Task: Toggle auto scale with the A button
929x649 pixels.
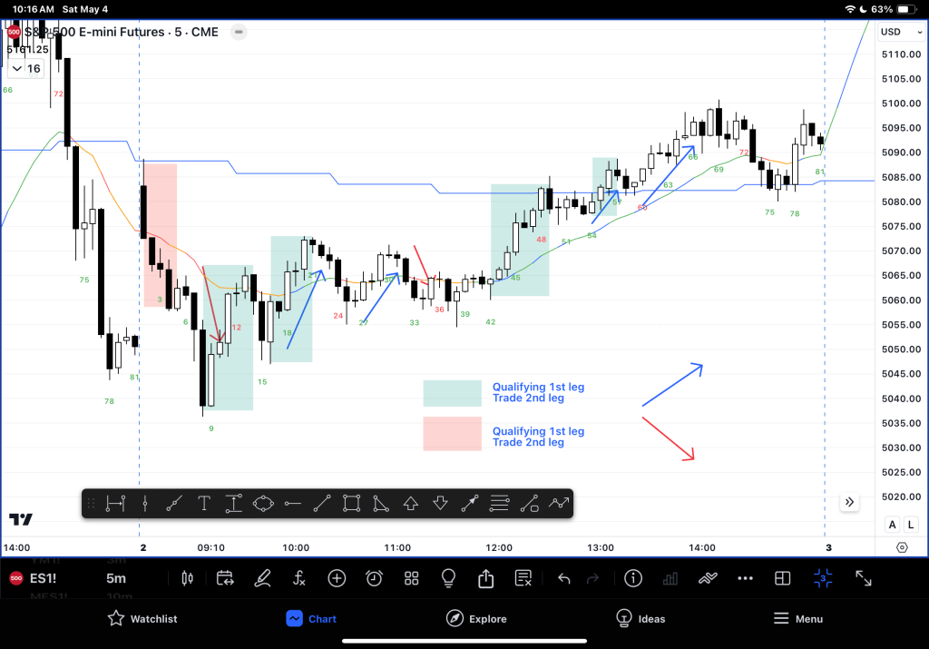Action: click(892, 525)
